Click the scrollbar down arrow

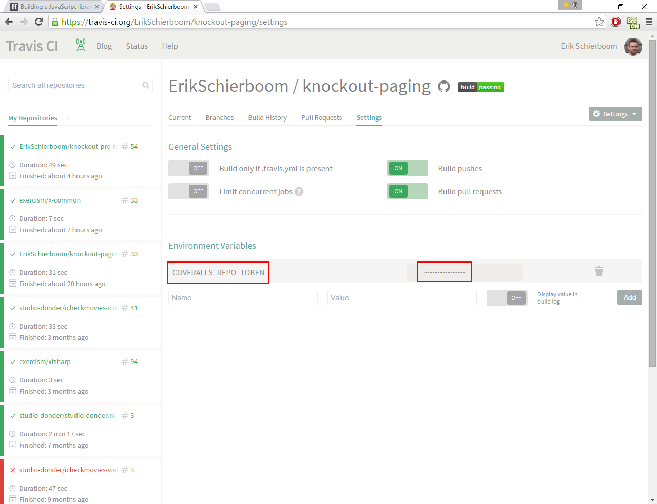(x=652, y=499)
